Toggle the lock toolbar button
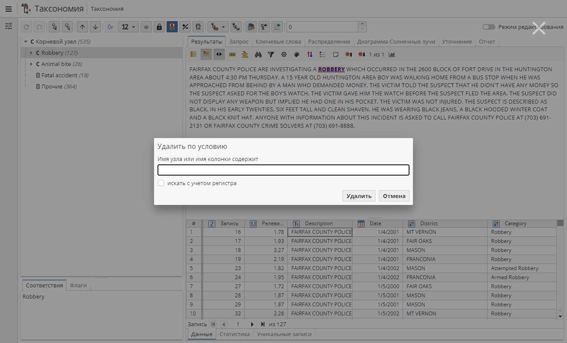 [x=159, y=27]
